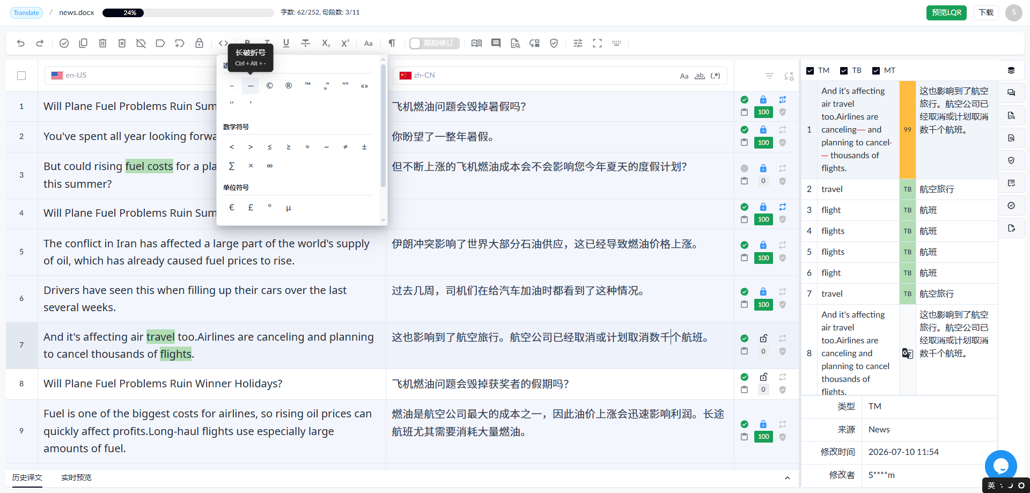Screen dimensions: 1030x493
Task: Open the blue chat support bubble
Action: point(1000,466)
